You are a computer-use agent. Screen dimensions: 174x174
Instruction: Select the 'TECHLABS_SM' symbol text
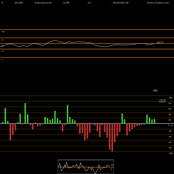[x=120, y=3]
